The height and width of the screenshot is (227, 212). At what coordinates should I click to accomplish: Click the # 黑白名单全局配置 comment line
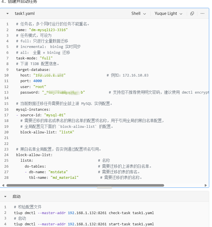click(x=59, y=149)
